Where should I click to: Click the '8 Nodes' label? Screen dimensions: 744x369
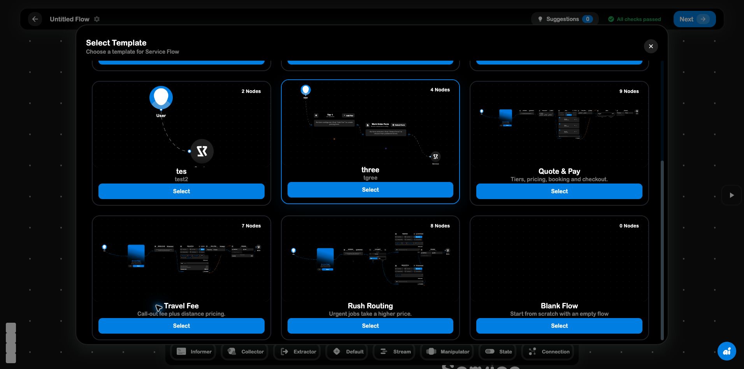(440, 226)
